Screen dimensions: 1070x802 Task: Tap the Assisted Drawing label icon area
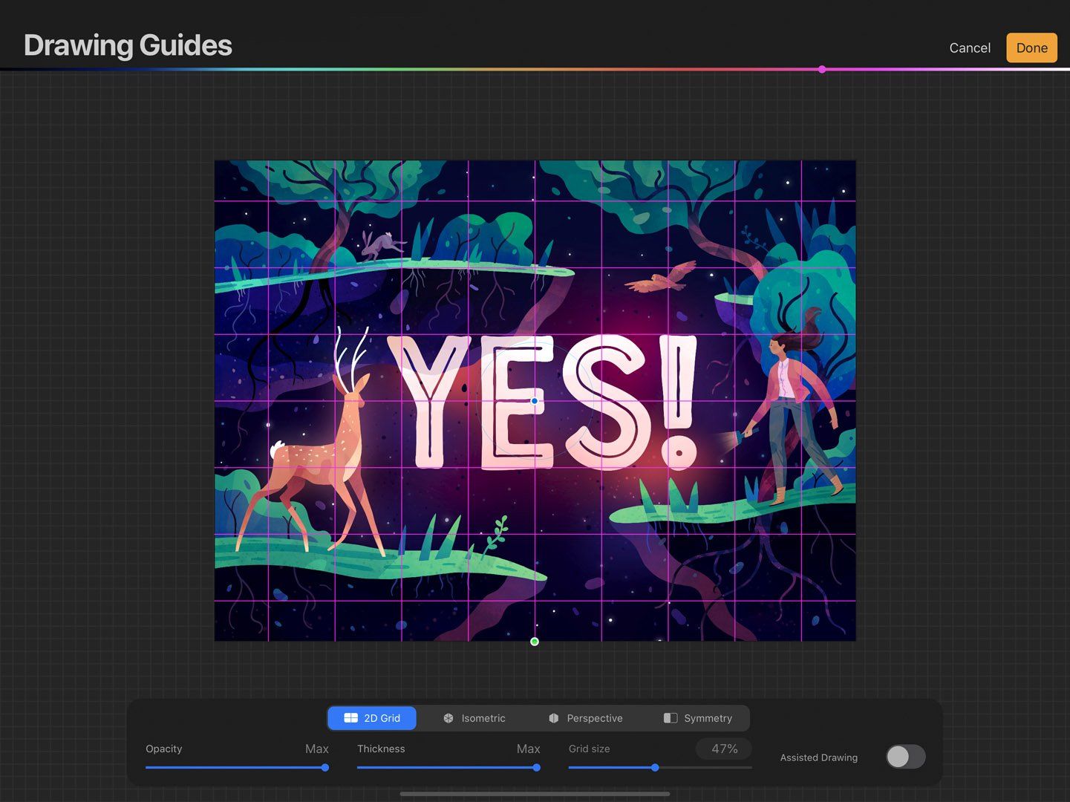click(818, 757)
